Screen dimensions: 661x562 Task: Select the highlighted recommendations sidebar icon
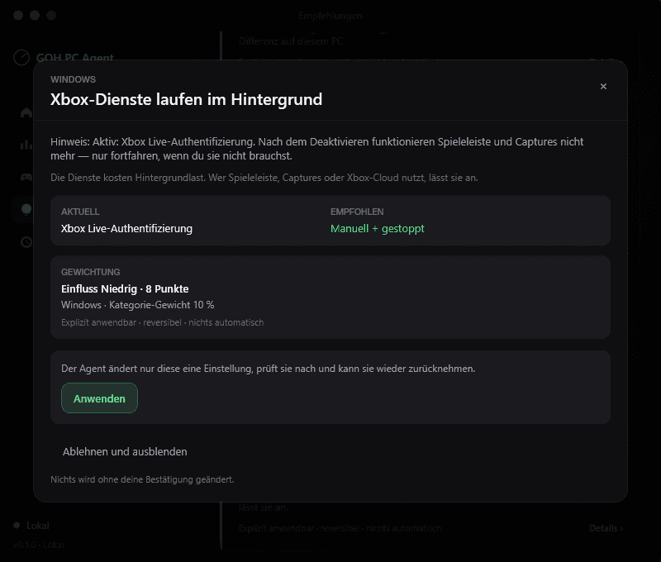click(26, 209)
